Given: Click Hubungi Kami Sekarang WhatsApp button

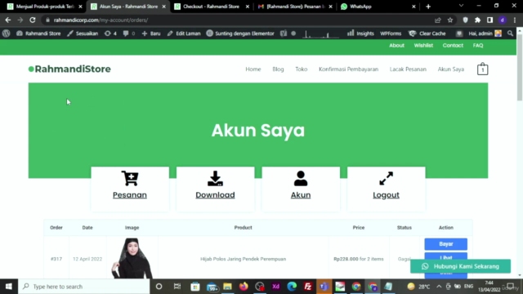Looking at the screenshot, I should pyautogui.click(x=460, y=266).
